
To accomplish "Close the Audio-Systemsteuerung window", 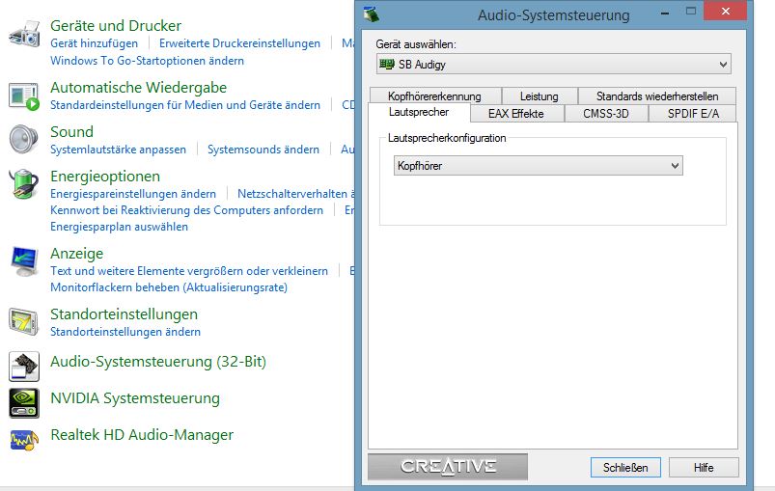I will click(725, 11).
